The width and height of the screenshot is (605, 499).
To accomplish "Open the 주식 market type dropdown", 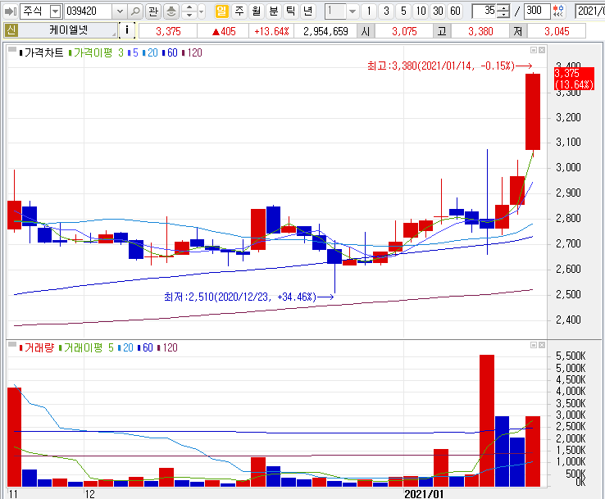I will click(56, 11).
